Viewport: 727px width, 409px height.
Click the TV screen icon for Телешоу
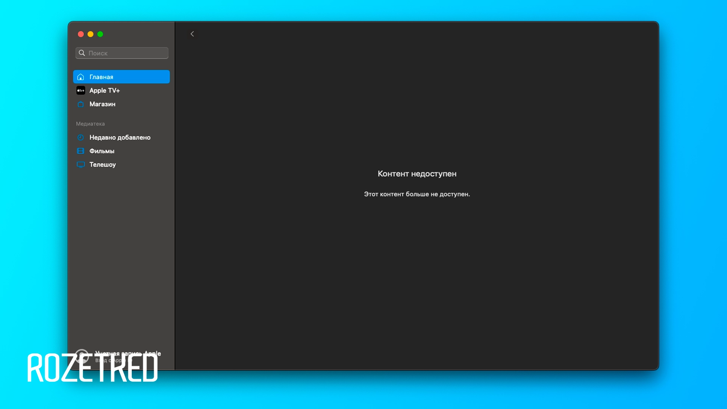click(81, 165)
